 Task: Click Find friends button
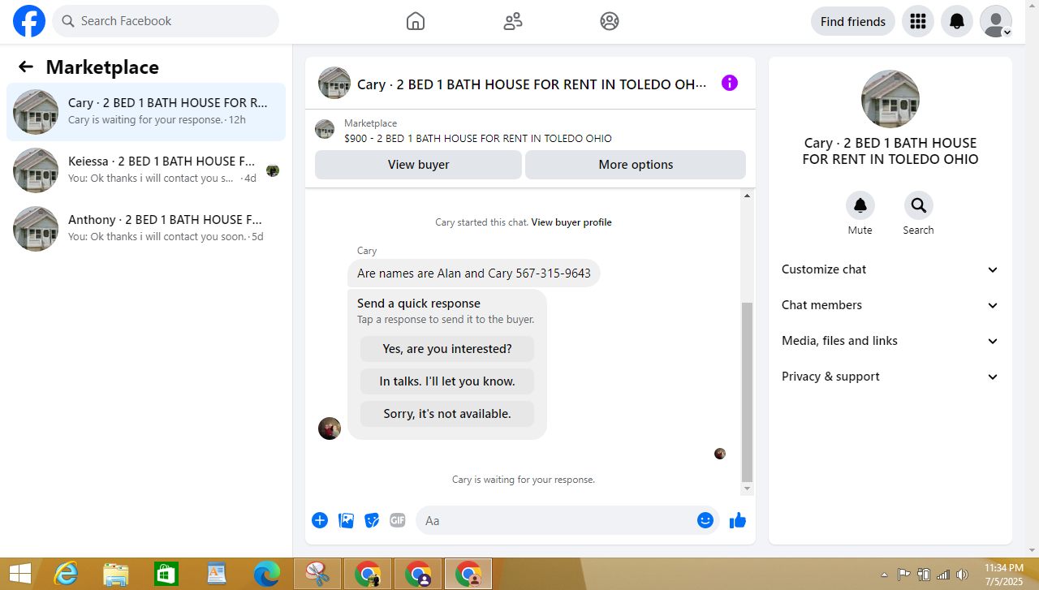[853, 21]
